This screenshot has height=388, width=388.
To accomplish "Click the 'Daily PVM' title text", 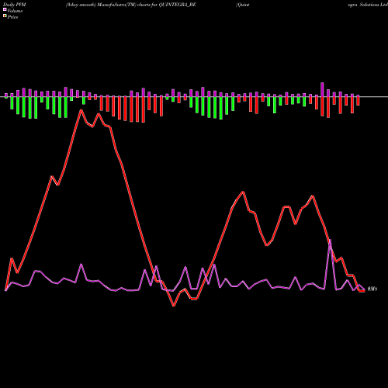I will pyautogui.click(x=15, y=5).
